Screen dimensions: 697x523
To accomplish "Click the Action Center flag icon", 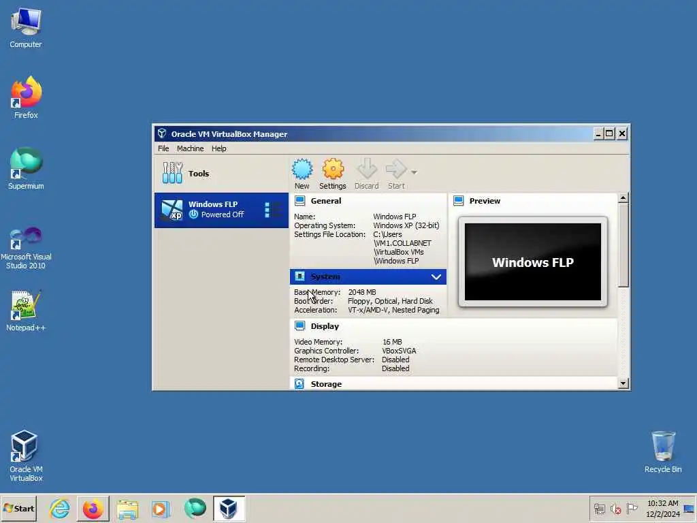I will pos(632,508).
